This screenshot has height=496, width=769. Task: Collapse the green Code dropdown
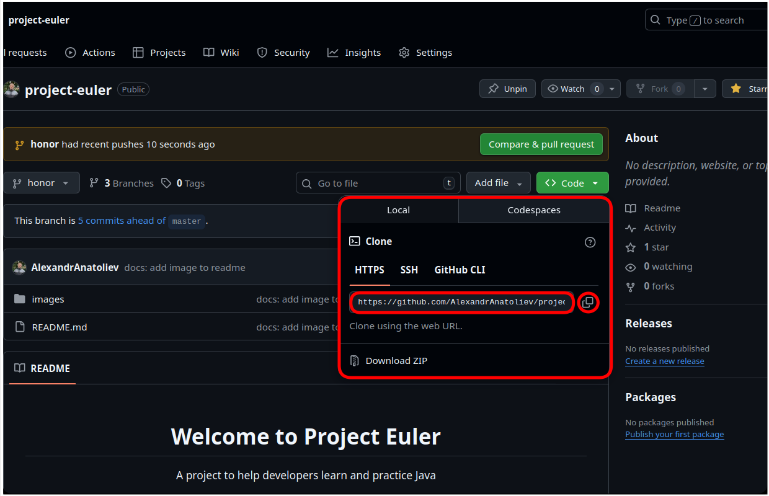(572, 183)
